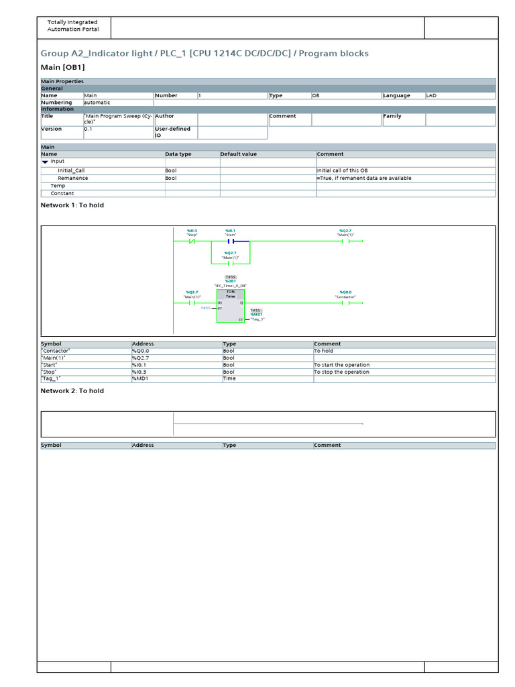
Task: Click the Contactor output coil %Q0.0
Action: (x=345, y=303)
